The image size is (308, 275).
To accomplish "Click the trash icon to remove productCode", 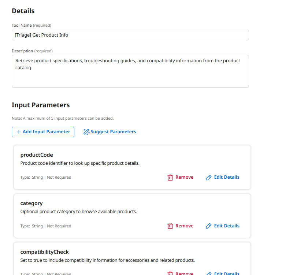I will pos(170,177).
